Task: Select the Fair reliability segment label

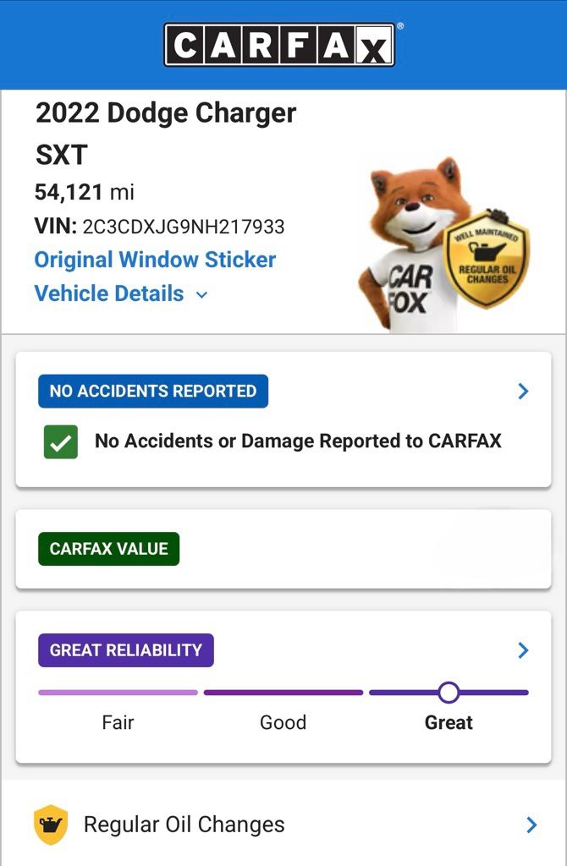Action: 118,722
